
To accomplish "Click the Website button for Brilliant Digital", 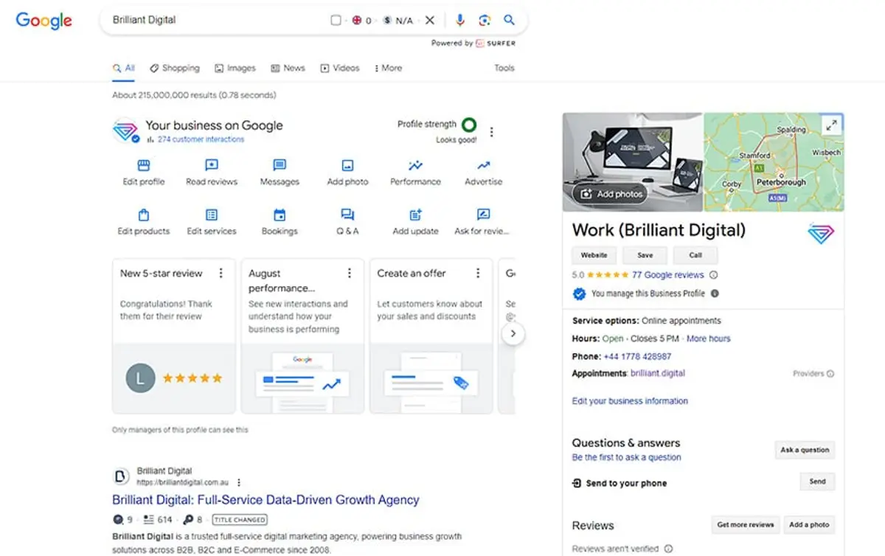I will tap(593, 254).
